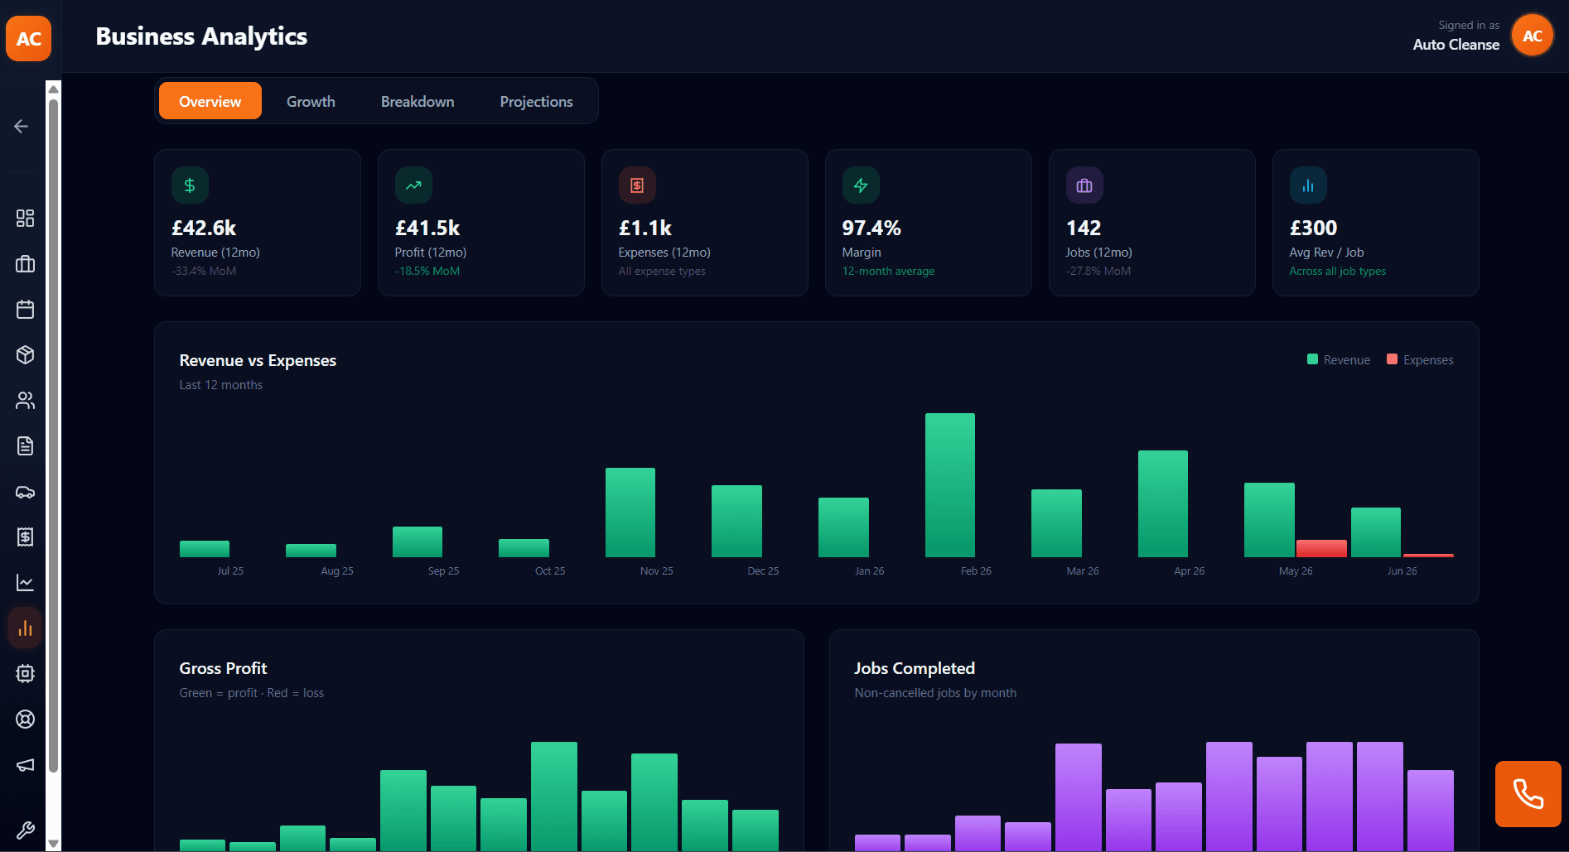Click the scrollbar down arrow
The height and width of the screenshot is (852, 1569).
tap(53, 844)
